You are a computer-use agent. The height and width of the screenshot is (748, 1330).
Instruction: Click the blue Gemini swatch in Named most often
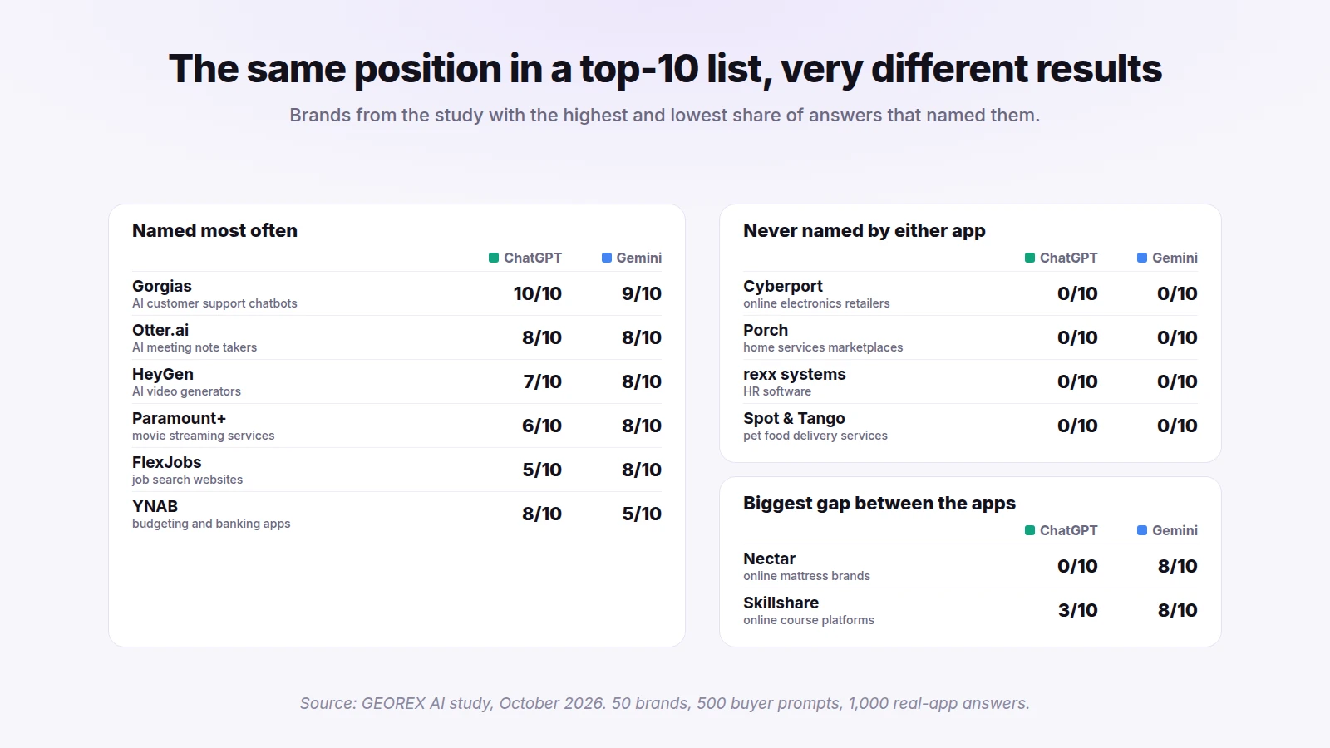(607, 258)
